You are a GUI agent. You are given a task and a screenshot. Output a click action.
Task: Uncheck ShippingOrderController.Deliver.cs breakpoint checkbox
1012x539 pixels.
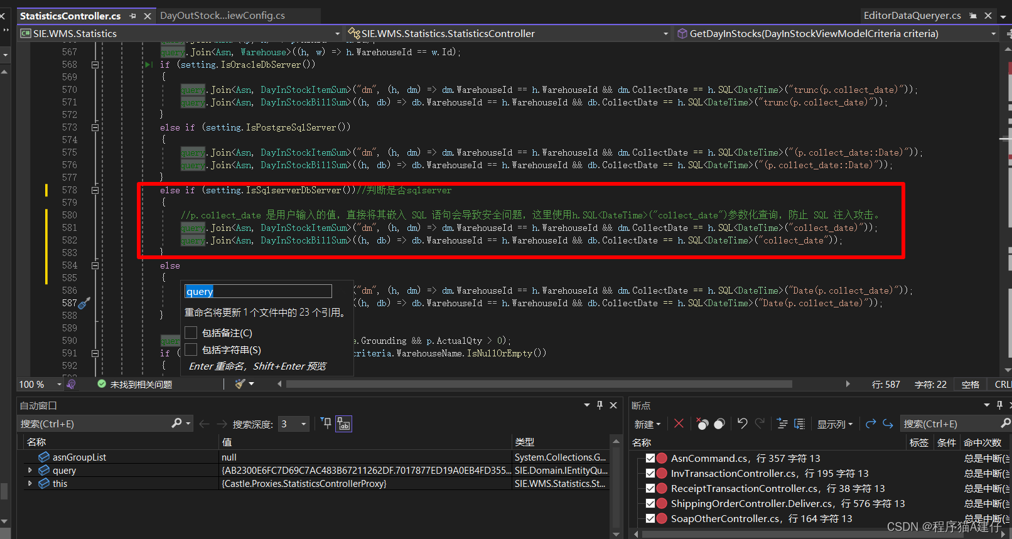coord(650,503)
